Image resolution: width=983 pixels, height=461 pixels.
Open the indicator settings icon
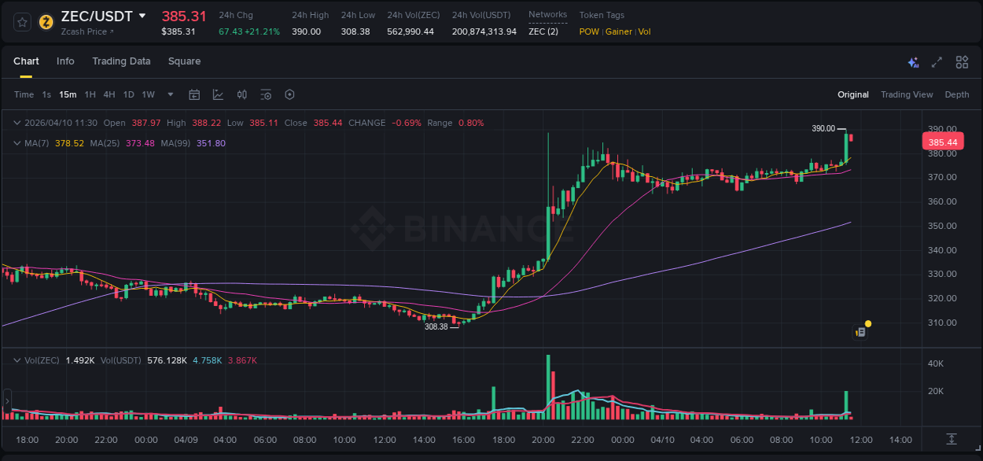pos(266,94)
